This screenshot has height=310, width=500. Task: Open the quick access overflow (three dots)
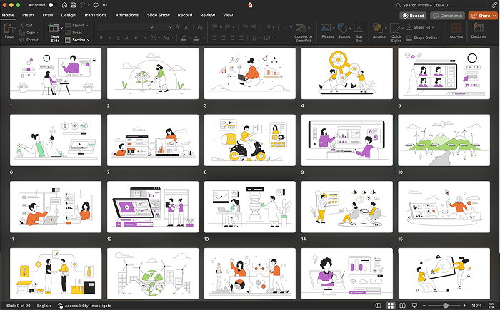coord(105,5)
